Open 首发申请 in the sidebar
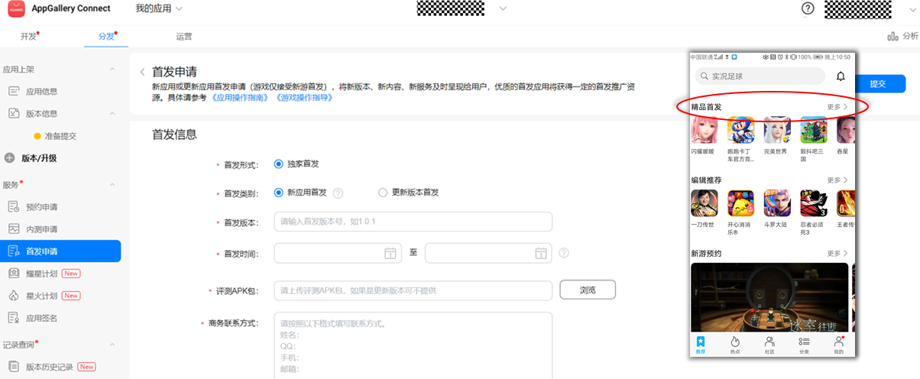Image resolution: width=920 pixels, height=379 pixels. (x=60, y=251)
